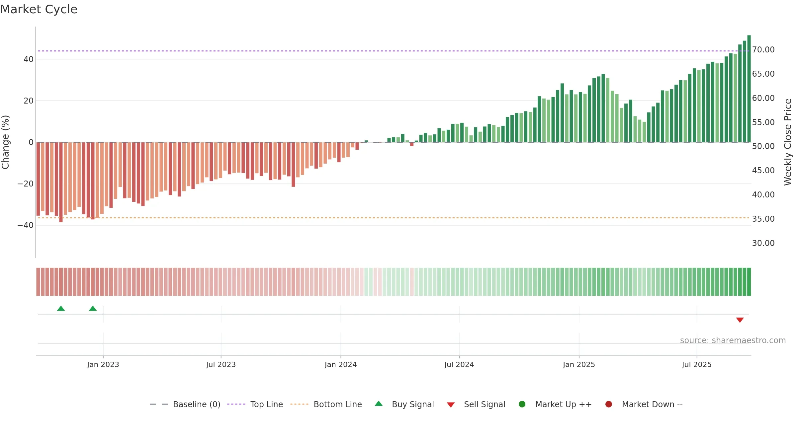Screen dimensions: 797x448
Task: Click the dark red Market Down circle icon
Action: click(609, 404)
